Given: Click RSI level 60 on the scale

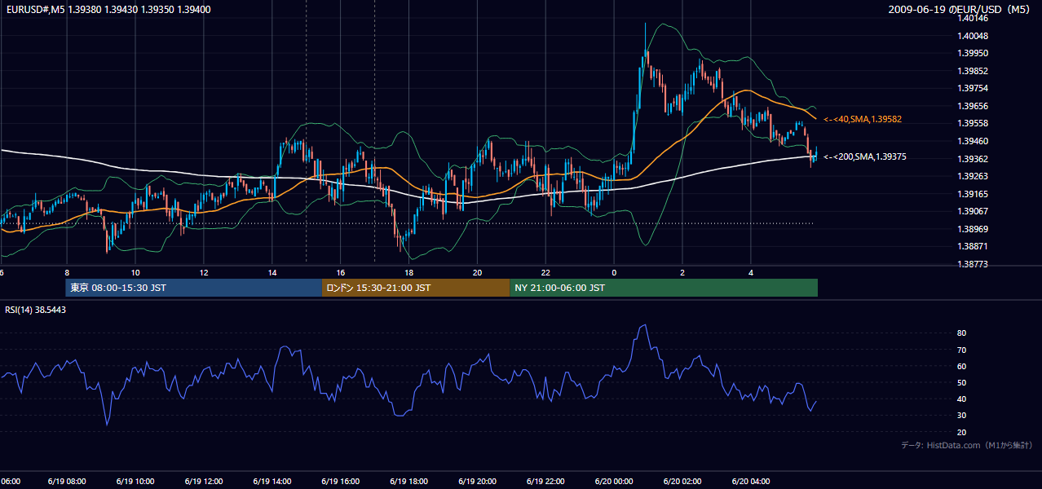Looking at the screenshot, I should point(962,366).
